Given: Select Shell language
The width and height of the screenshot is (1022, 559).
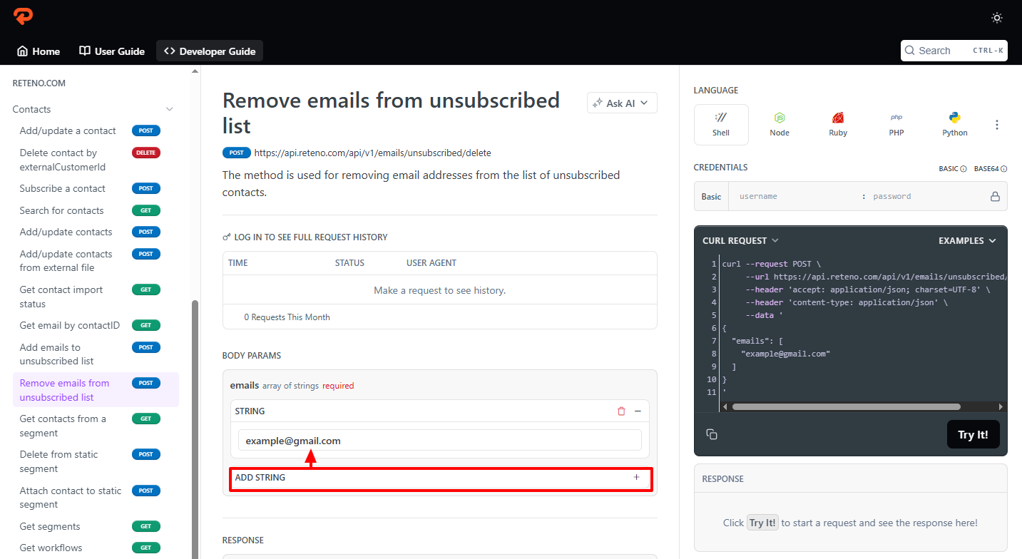Looking at the screenshot, I should click(721, 125).
